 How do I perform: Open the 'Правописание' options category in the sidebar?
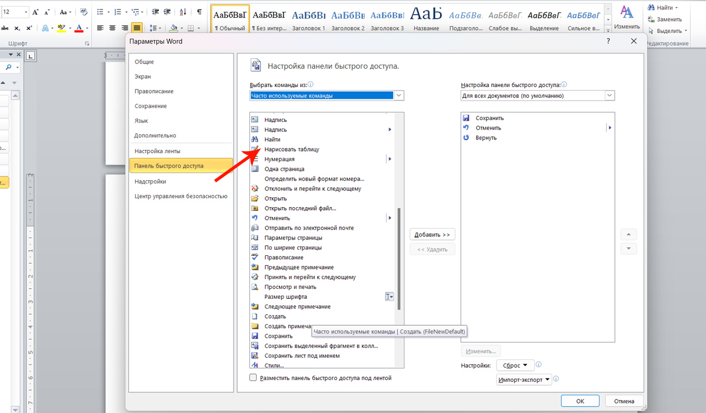[154, 91]
